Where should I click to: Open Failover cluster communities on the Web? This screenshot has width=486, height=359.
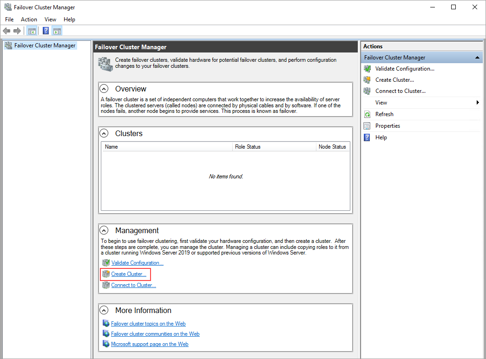[x=155, y=333]
